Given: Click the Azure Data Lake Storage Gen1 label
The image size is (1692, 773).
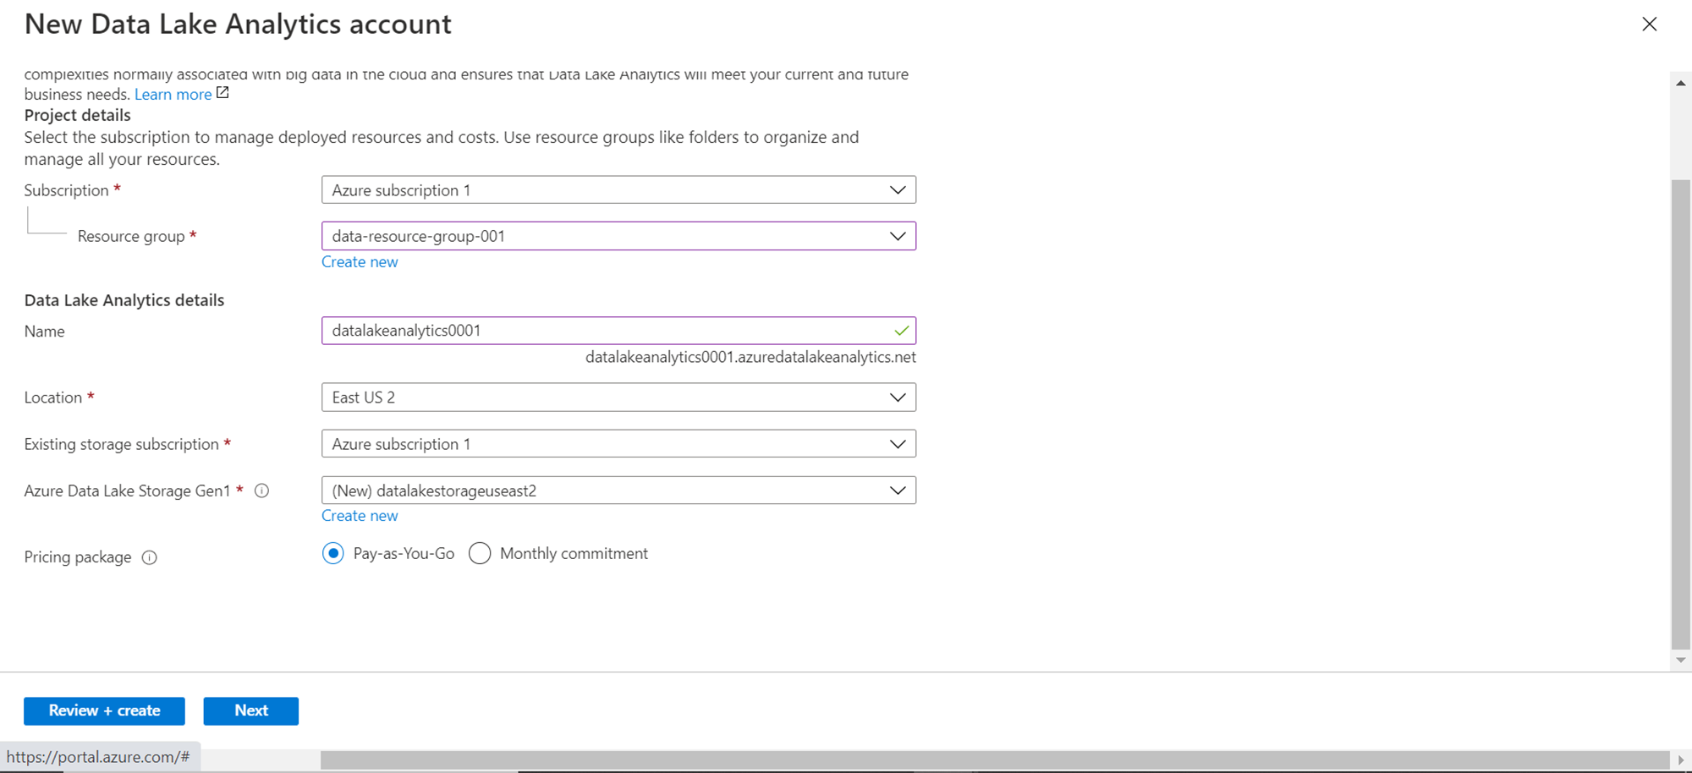Looking at the screenshot, I should (128, 491).
